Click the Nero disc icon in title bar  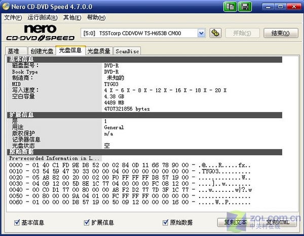click(6, 7)
